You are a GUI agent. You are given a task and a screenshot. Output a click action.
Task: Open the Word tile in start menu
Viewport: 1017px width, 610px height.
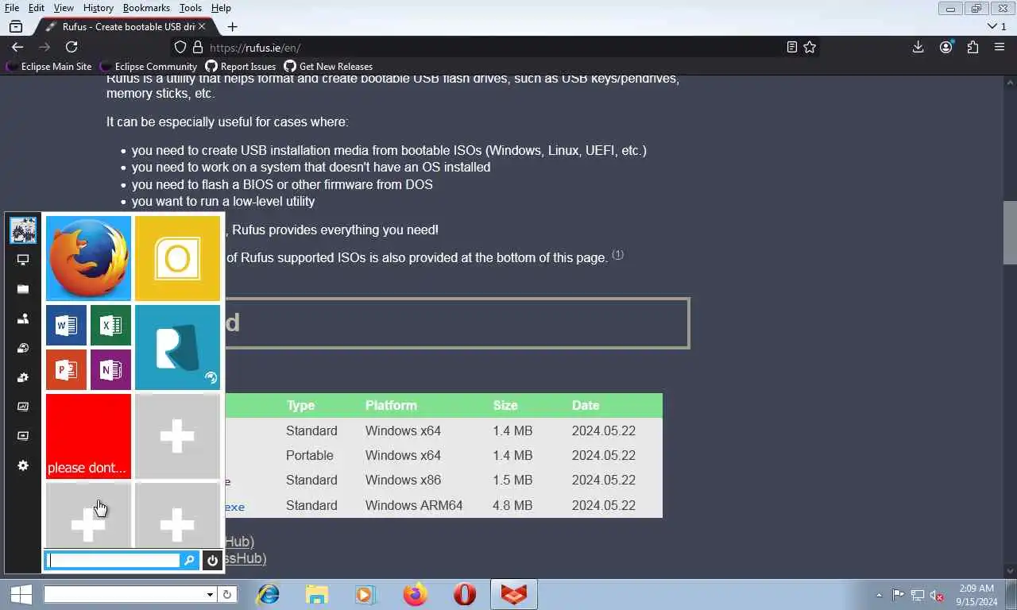click(x=67, y=325)
